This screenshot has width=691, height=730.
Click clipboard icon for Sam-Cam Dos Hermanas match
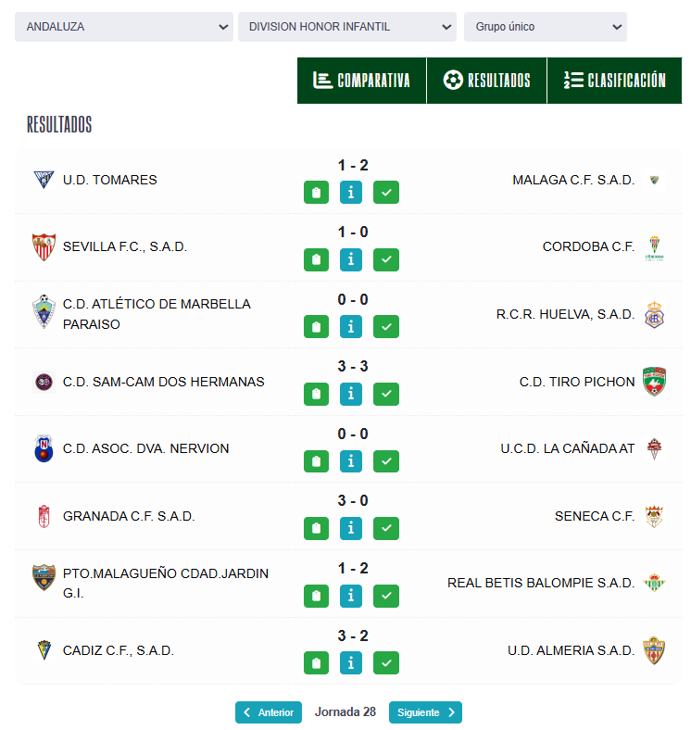(316, 394)
